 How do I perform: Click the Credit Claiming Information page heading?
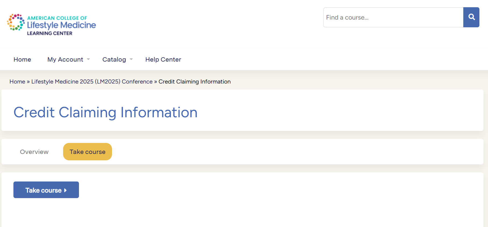point(106,112)
